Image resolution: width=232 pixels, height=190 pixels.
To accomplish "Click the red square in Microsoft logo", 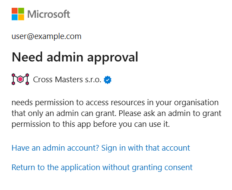I will [x=15, y=11].
